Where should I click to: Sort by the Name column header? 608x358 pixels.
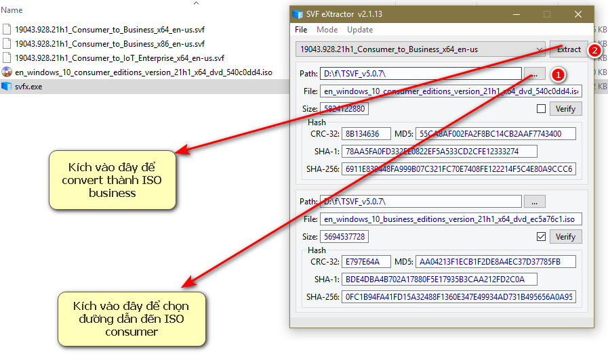12,10
